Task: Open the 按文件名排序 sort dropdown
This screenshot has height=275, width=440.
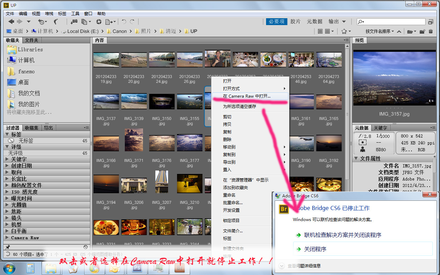Action: coord(378,31)
